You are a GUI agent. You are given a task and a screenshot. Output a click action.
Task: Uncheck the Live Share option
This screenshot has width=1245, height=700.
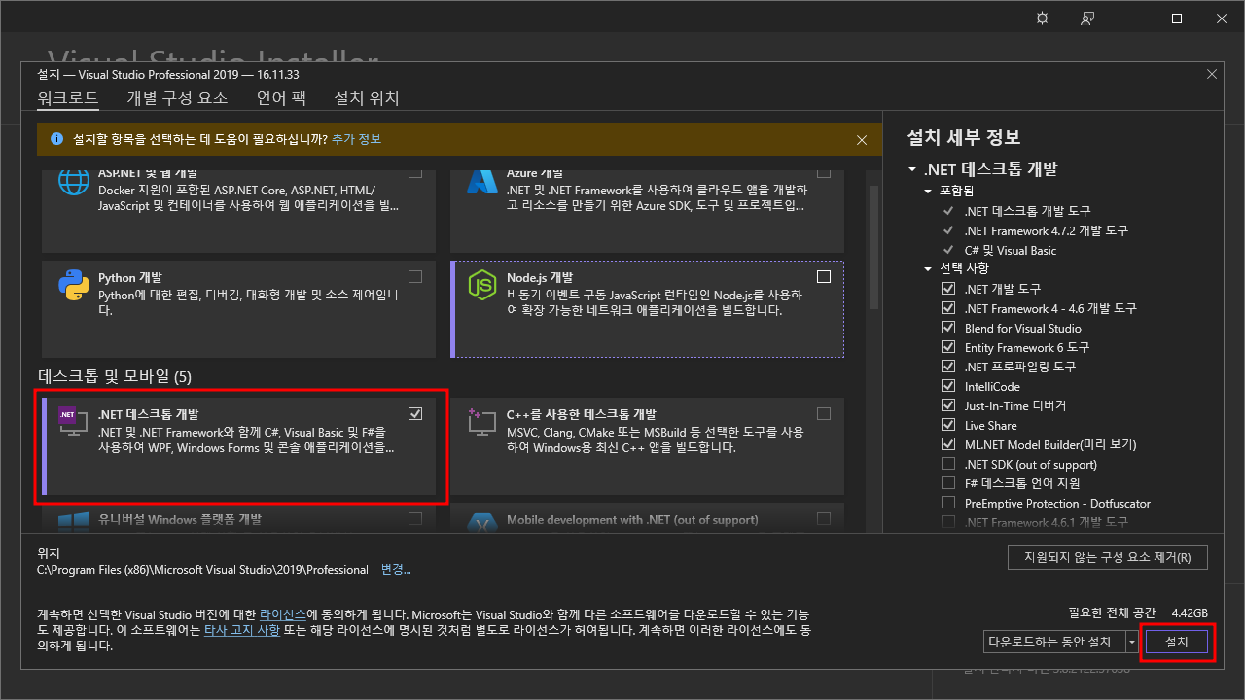[948, 425]
